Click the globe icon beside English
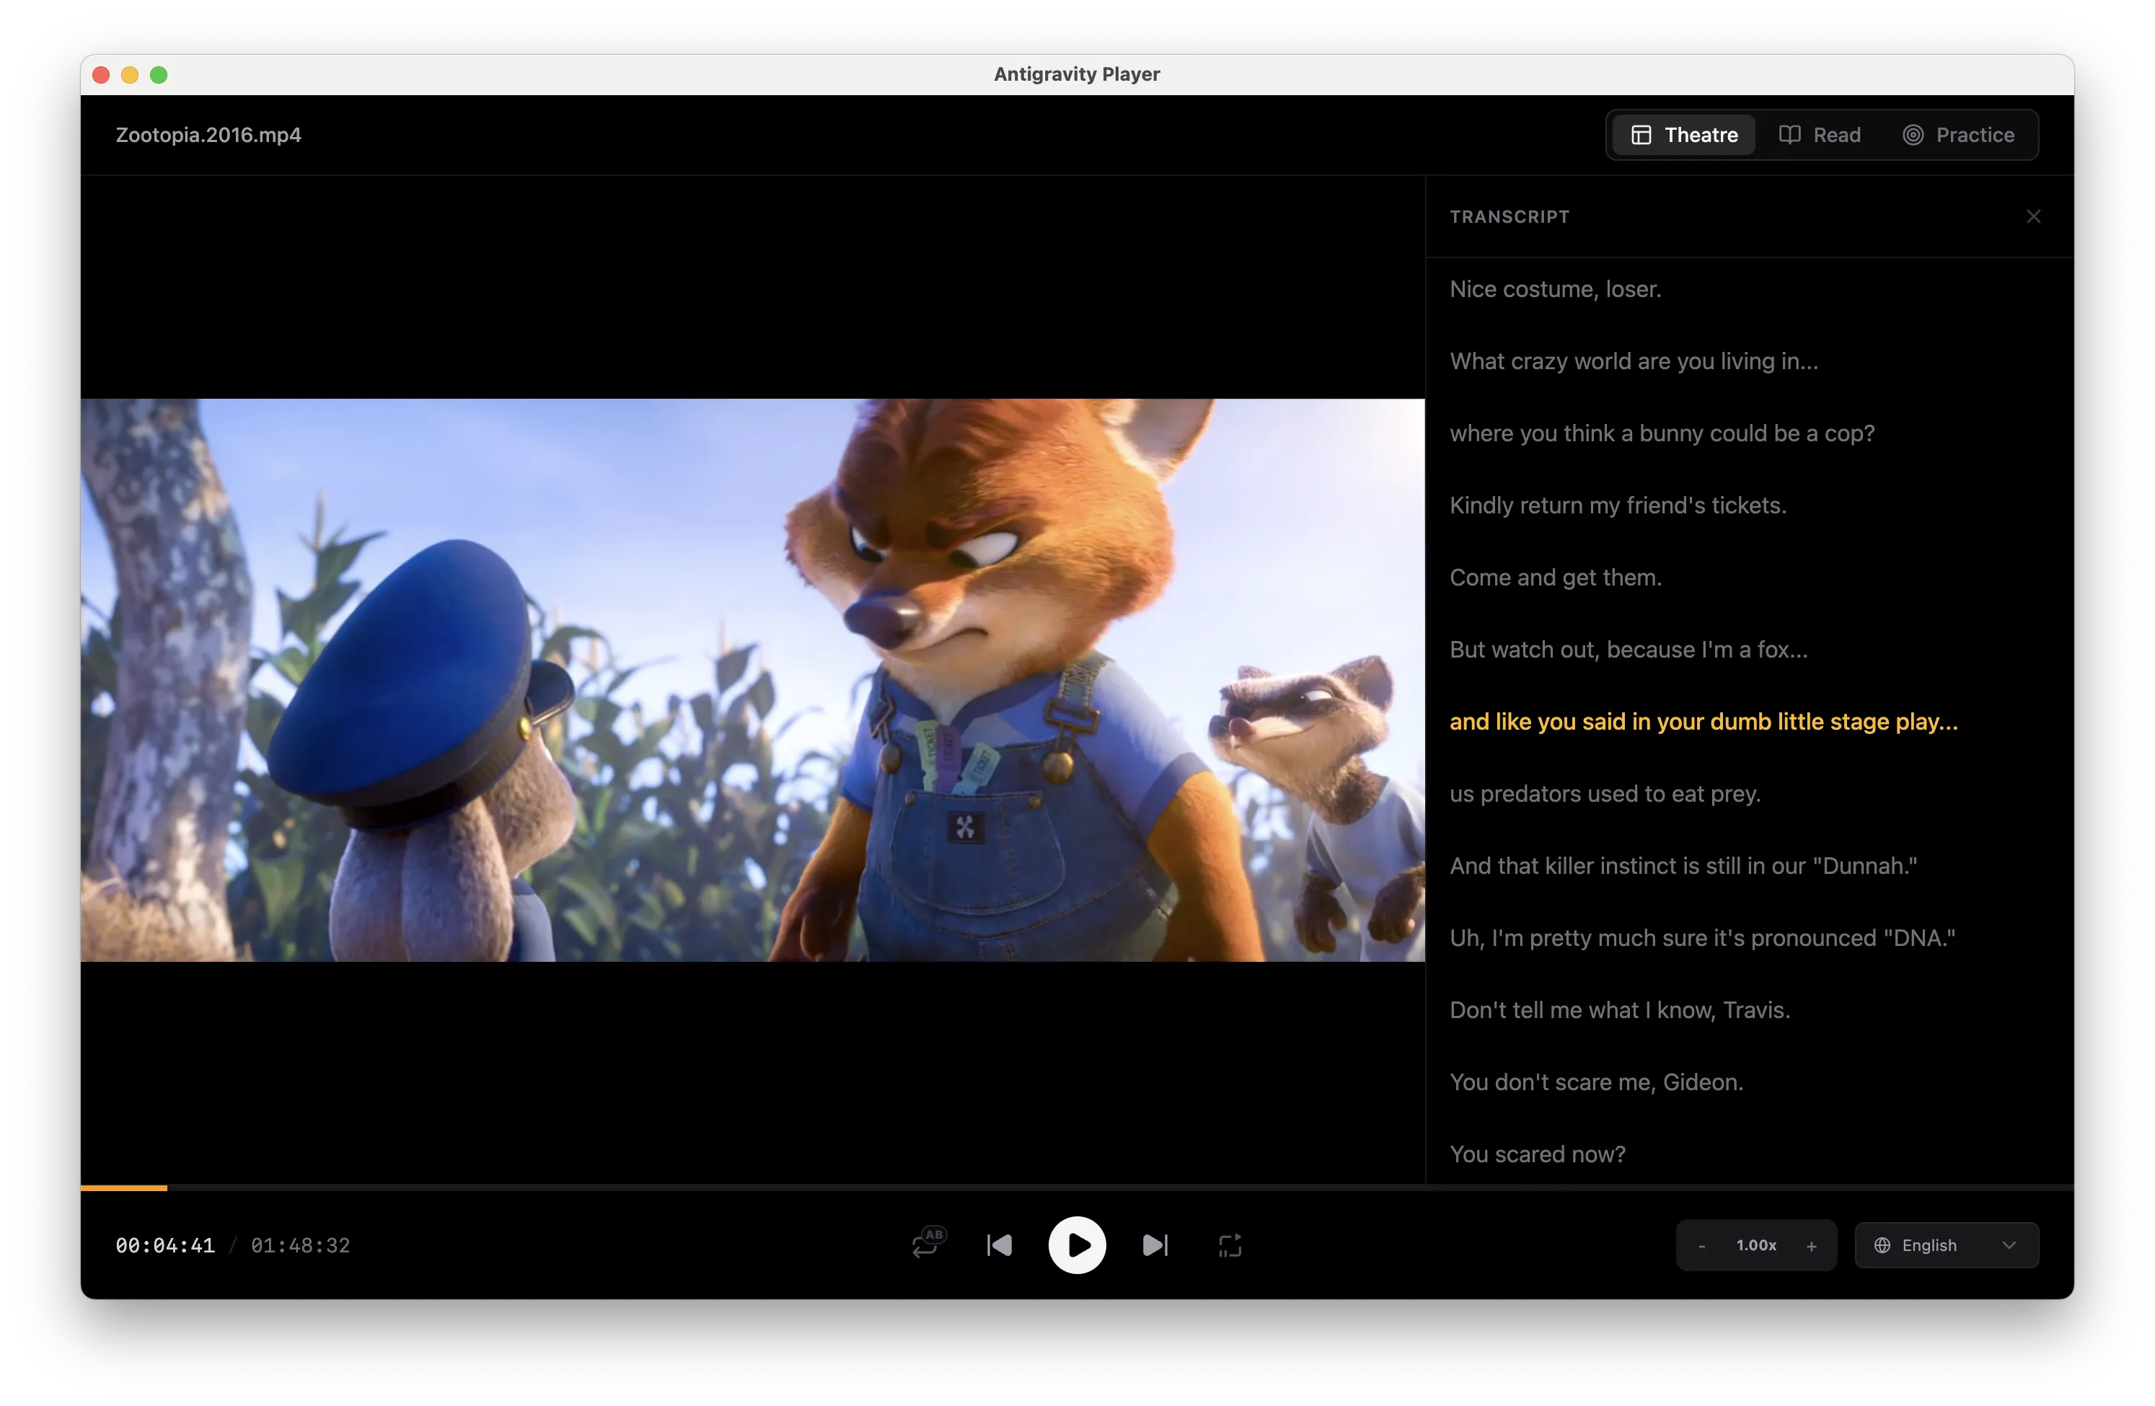 pyautogui.click(x=1882, y=1244)
